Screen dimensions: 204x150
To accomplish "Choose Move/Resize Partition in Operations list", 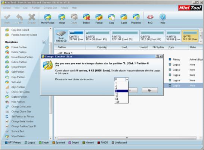I will coord(22,57).
